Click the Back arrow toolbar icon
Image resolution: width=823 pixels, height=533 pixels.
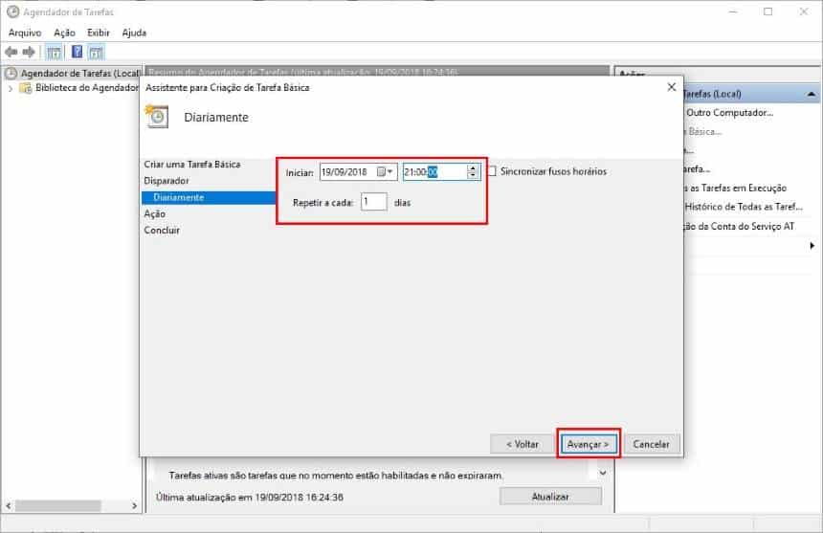pyautogui.click(x=11, y=52)
